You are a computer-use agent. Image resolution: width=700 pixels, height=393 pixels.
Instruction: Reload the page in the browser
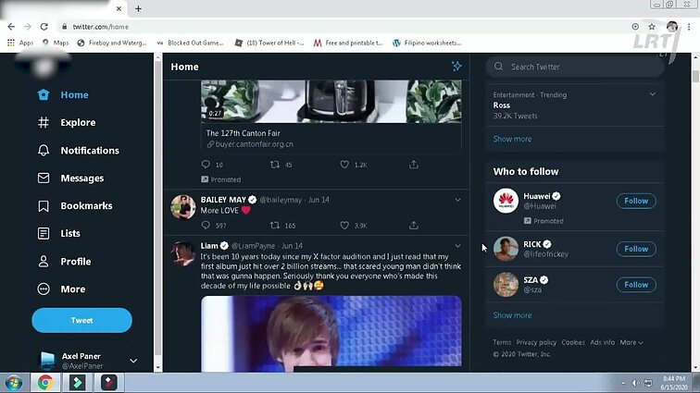coord(44,27)
